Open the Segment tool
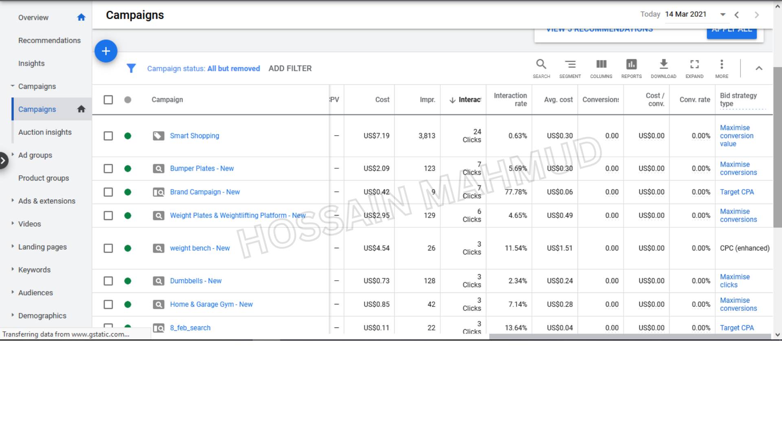 point(570,68)
